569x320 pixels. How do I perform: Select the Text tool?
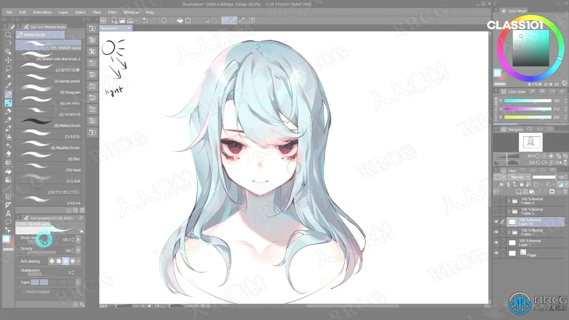point(8,213)
